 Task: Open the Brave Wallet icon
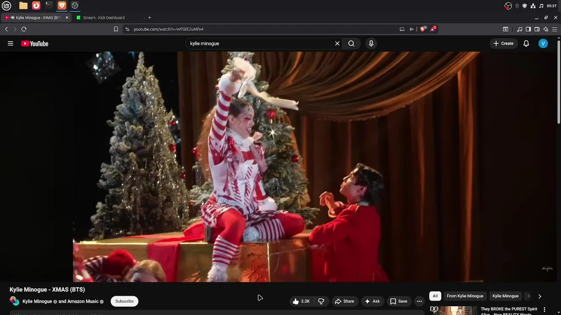537,29
